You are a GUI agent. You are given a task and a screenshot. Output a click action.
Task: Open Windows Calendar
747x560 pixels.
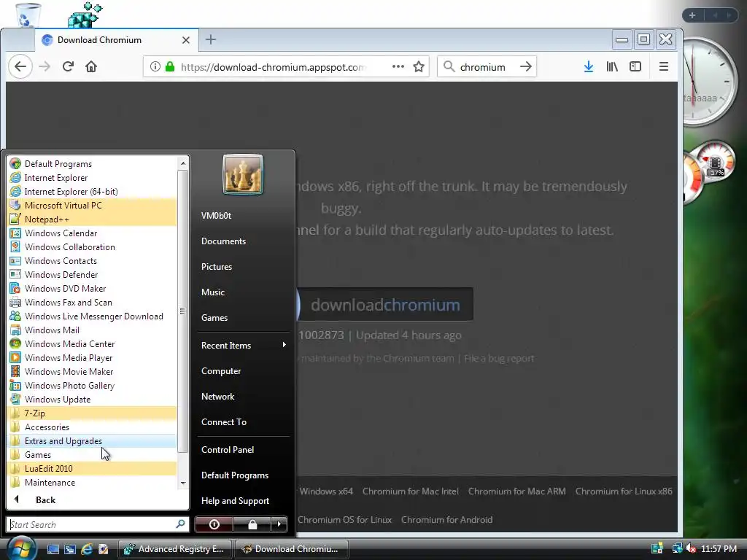click(93, 233)
